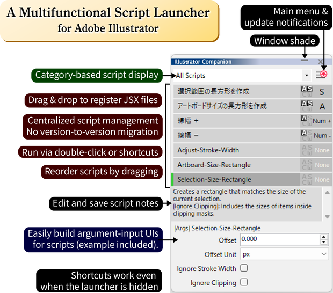Click the modifier icon in the Selection-Size-Rectangle row
333x293 pixels.
coord(307,179)
